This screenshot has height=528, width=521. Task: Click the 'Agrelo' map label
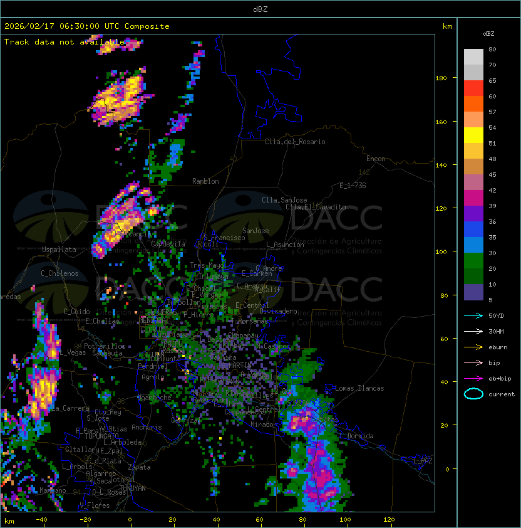[x=153, y=377]
